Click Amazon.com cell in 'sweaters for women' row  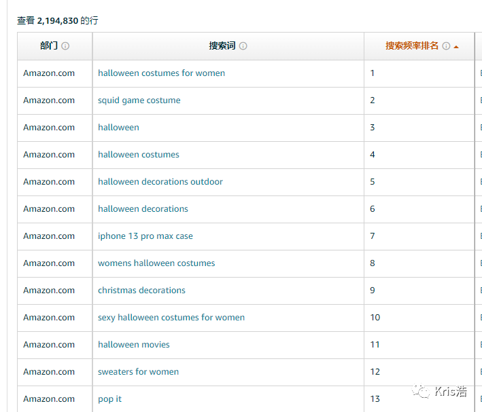coord(54,372)
